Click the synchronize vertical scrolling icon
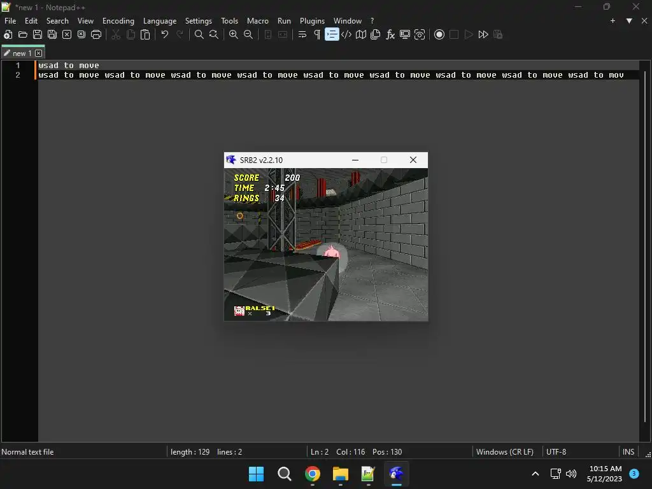Screen dimensions: 652x489 [268, 34]
